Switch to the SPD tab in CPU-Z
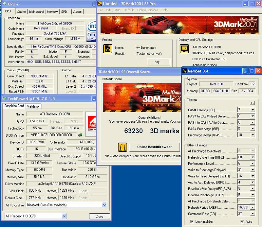262x227 pixels. tap(64, 12)
